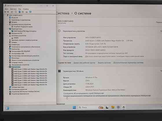This screenshot has height=121, width=162.
Task: Select the fingerprint reader under Биометрические устройства
Action: [x=23, y=27]
